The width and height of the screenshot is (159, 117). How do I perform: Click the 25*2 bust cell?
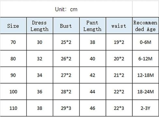(x=66, y=42)
